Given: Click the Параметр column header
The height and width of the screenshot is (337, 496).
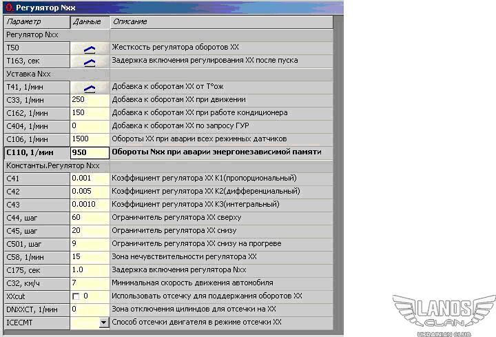Looking at the screenshot, I should coord(34,22).
